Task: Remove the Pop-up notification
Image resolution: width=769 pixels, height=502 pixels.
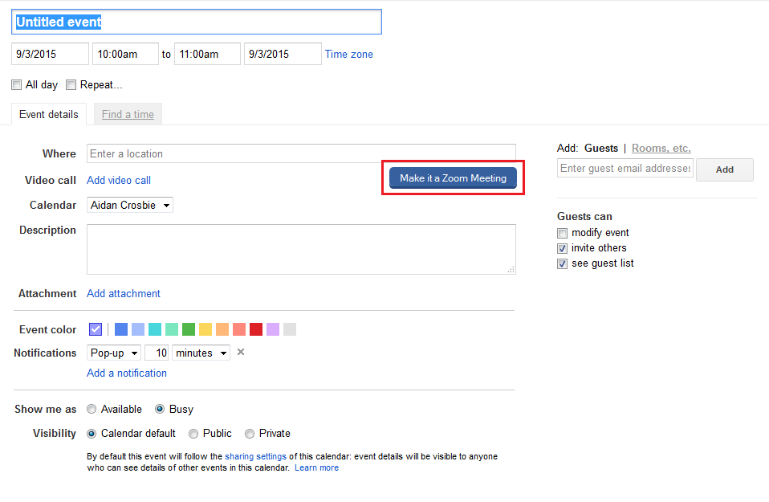Action: point(240,353)
